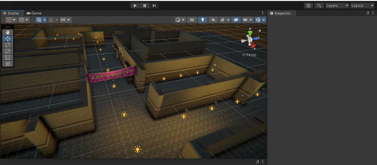Viewport: 377px width, 165px height.
Task: Toggle the gizmo rotation lock icon
Action: point(260,30)
